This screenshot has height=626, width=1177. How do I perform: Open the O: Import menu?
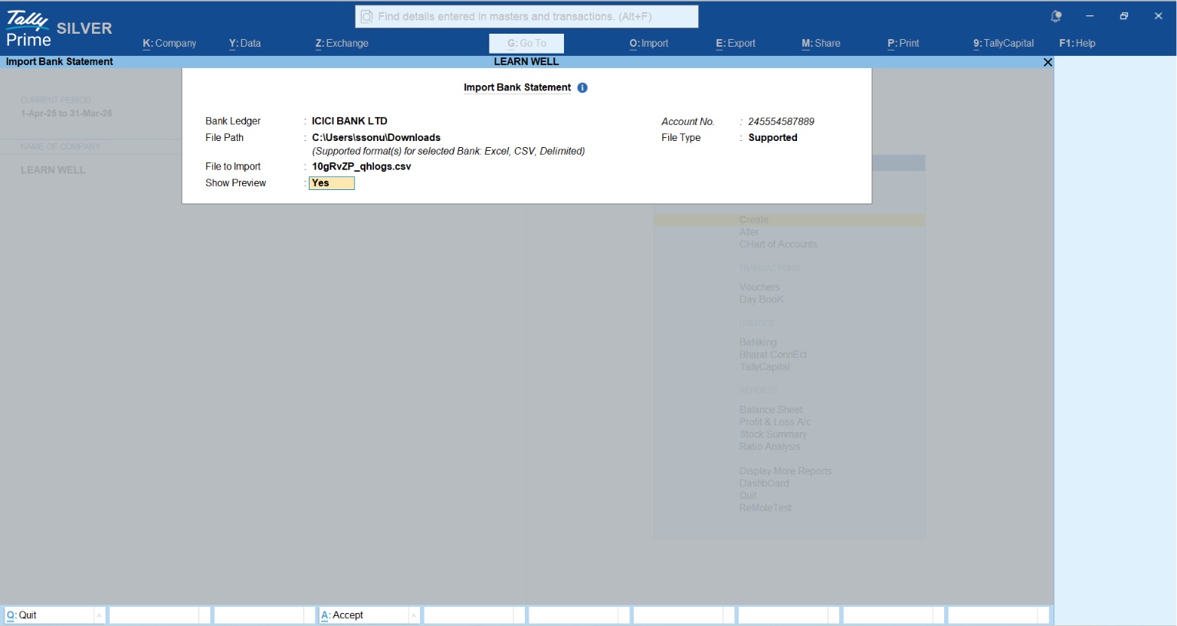pos(649,44)
